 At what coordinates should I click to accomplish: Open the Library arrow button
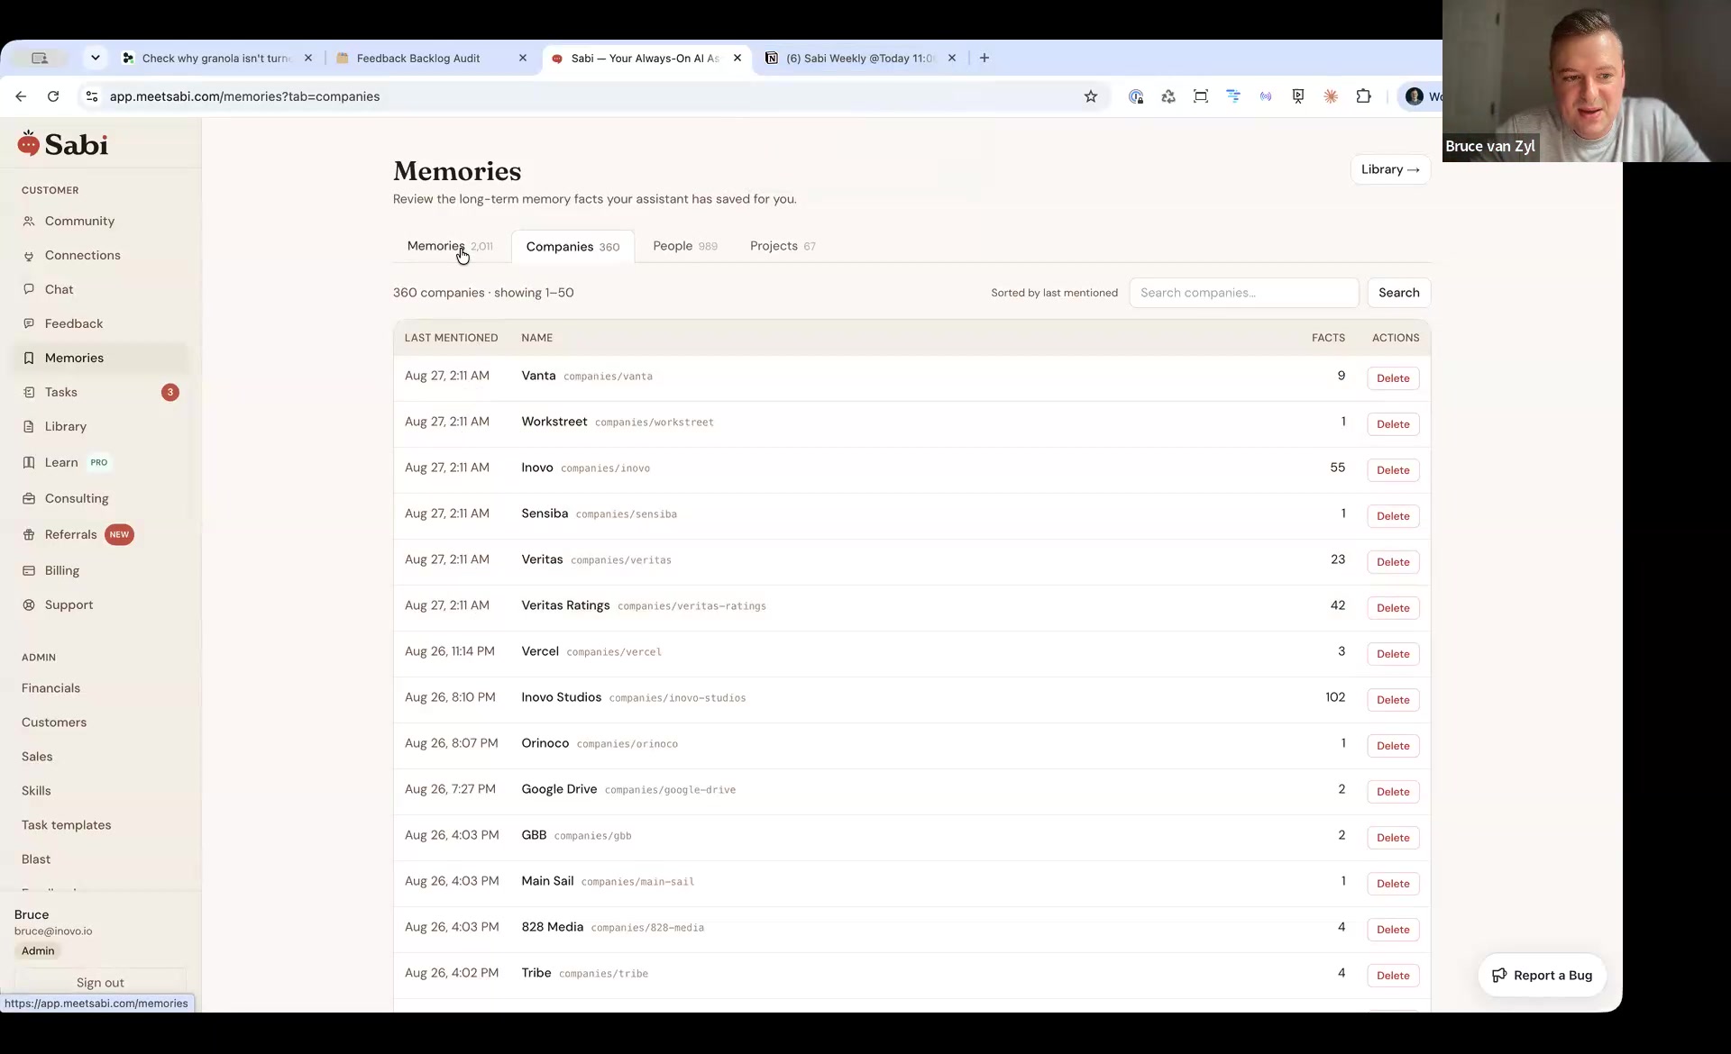point(1390,169)
